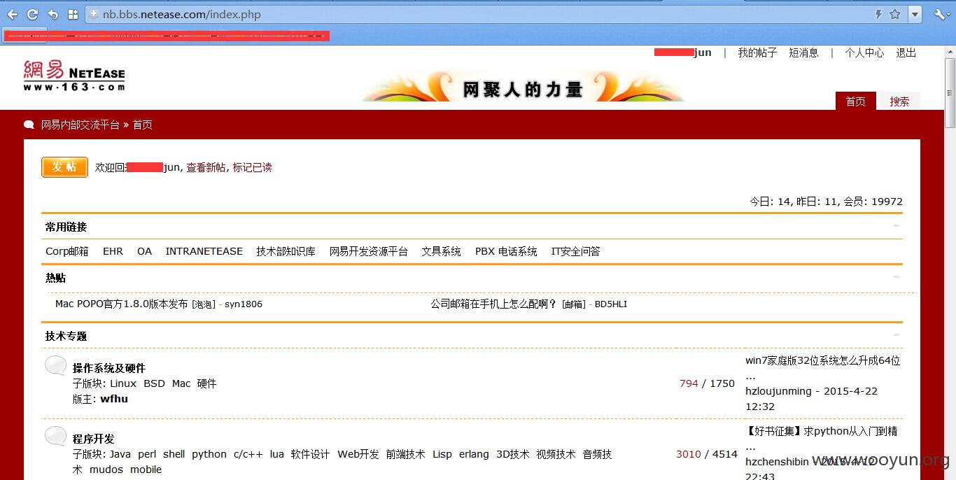The image size is (956, 480).
Task: Open BSD sub-board
Action: click(x=154, y=383)
